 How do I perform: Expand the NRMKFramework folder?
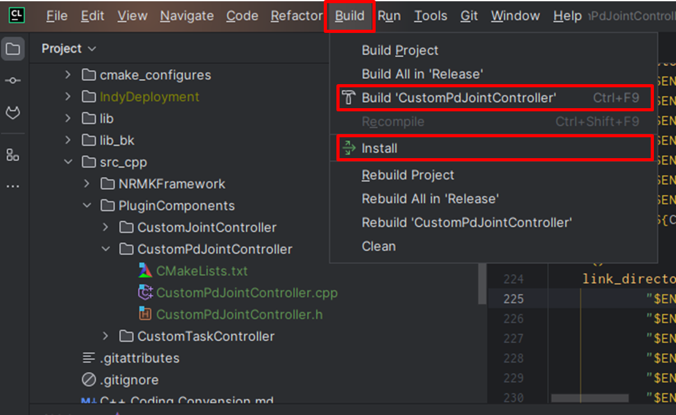87,183
